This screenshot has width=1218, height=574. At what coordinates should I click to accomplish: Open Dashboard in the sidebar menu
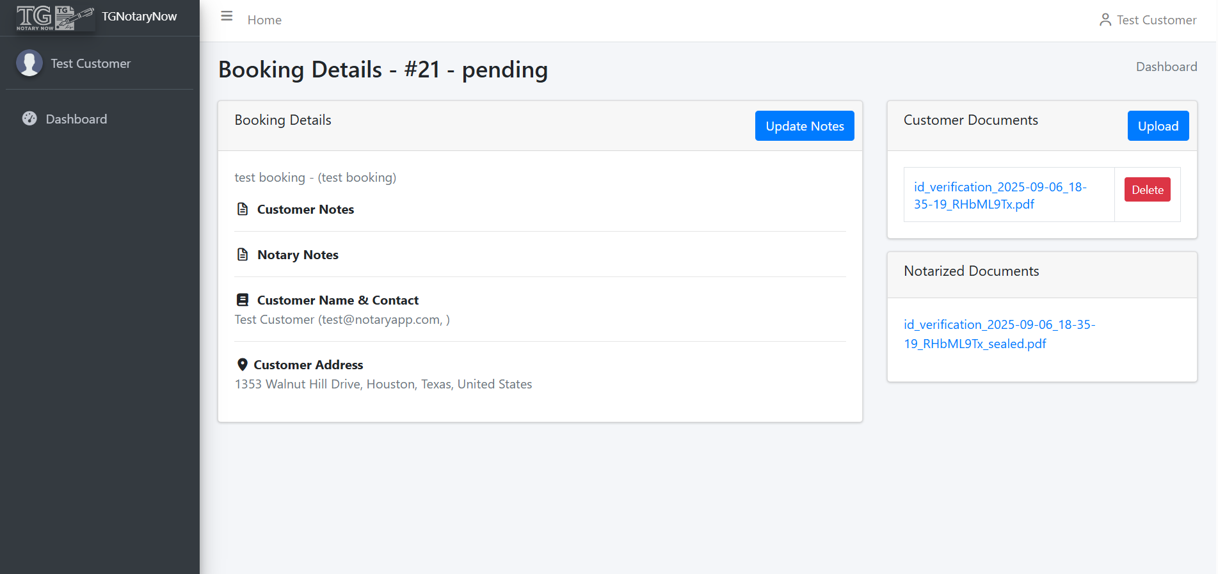(x=76, y=119)
